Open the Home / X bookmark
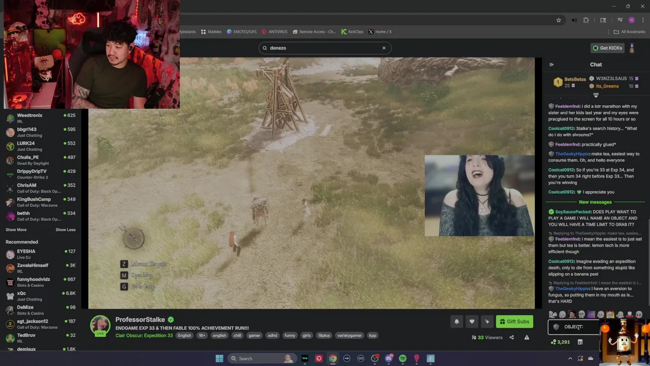This screenshot has width=650, height=366. [x=380, y=32]
